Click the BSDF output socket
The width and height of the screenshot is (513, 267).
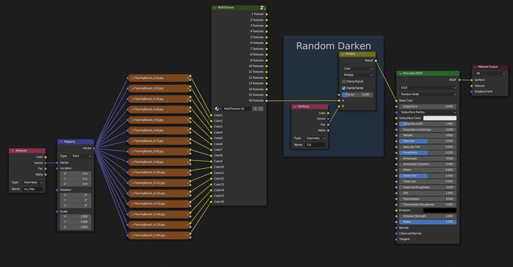(x=459, y=80)
